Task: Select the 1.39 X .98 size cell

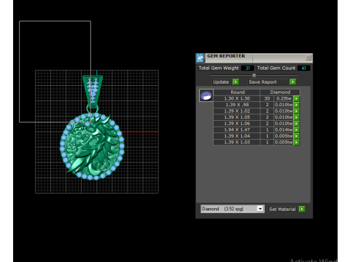Action: click(x=237, y=105)
